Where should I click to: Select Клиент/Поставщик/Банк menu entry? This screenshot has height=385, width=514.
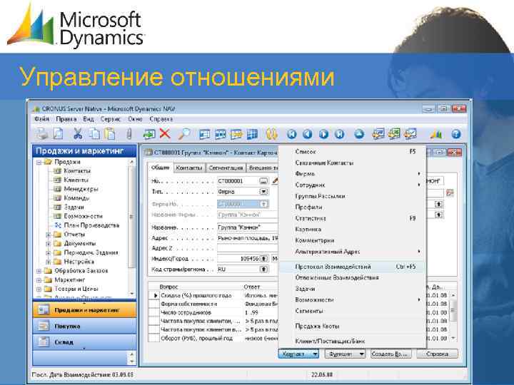pos(352,341)
